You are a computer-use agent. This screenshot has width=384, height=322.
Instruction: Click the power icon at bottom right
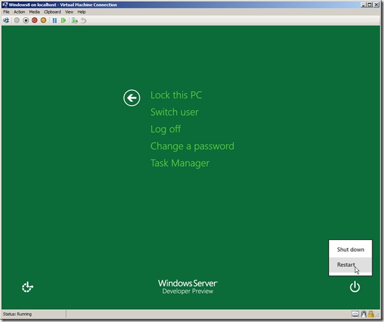point(355,287)
